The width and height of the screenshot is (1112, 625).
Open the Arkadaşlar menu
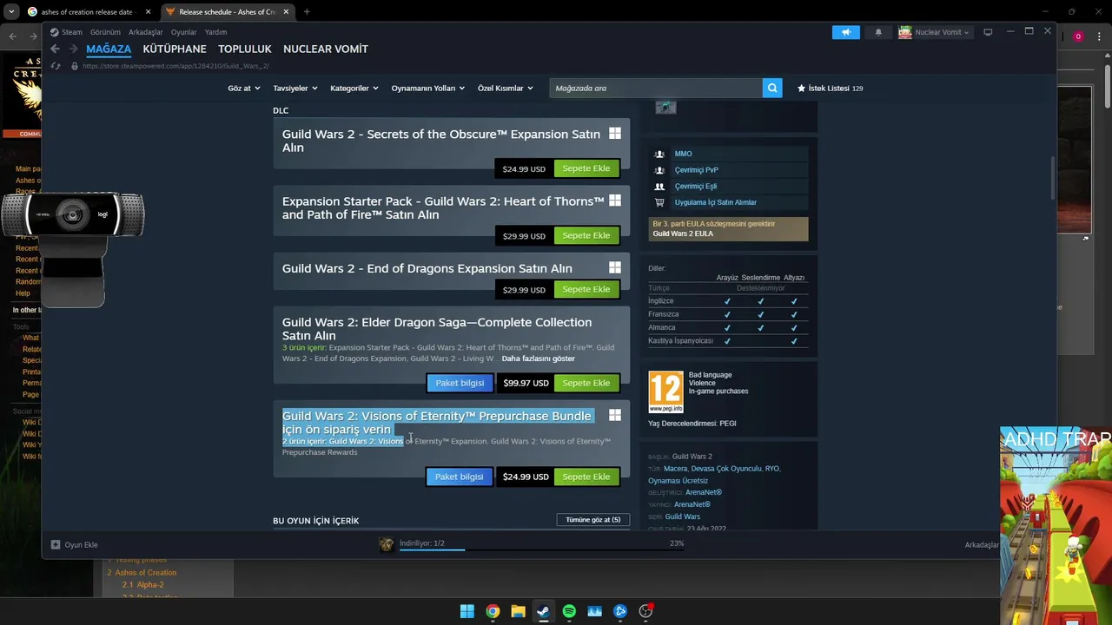coord(145,32)
